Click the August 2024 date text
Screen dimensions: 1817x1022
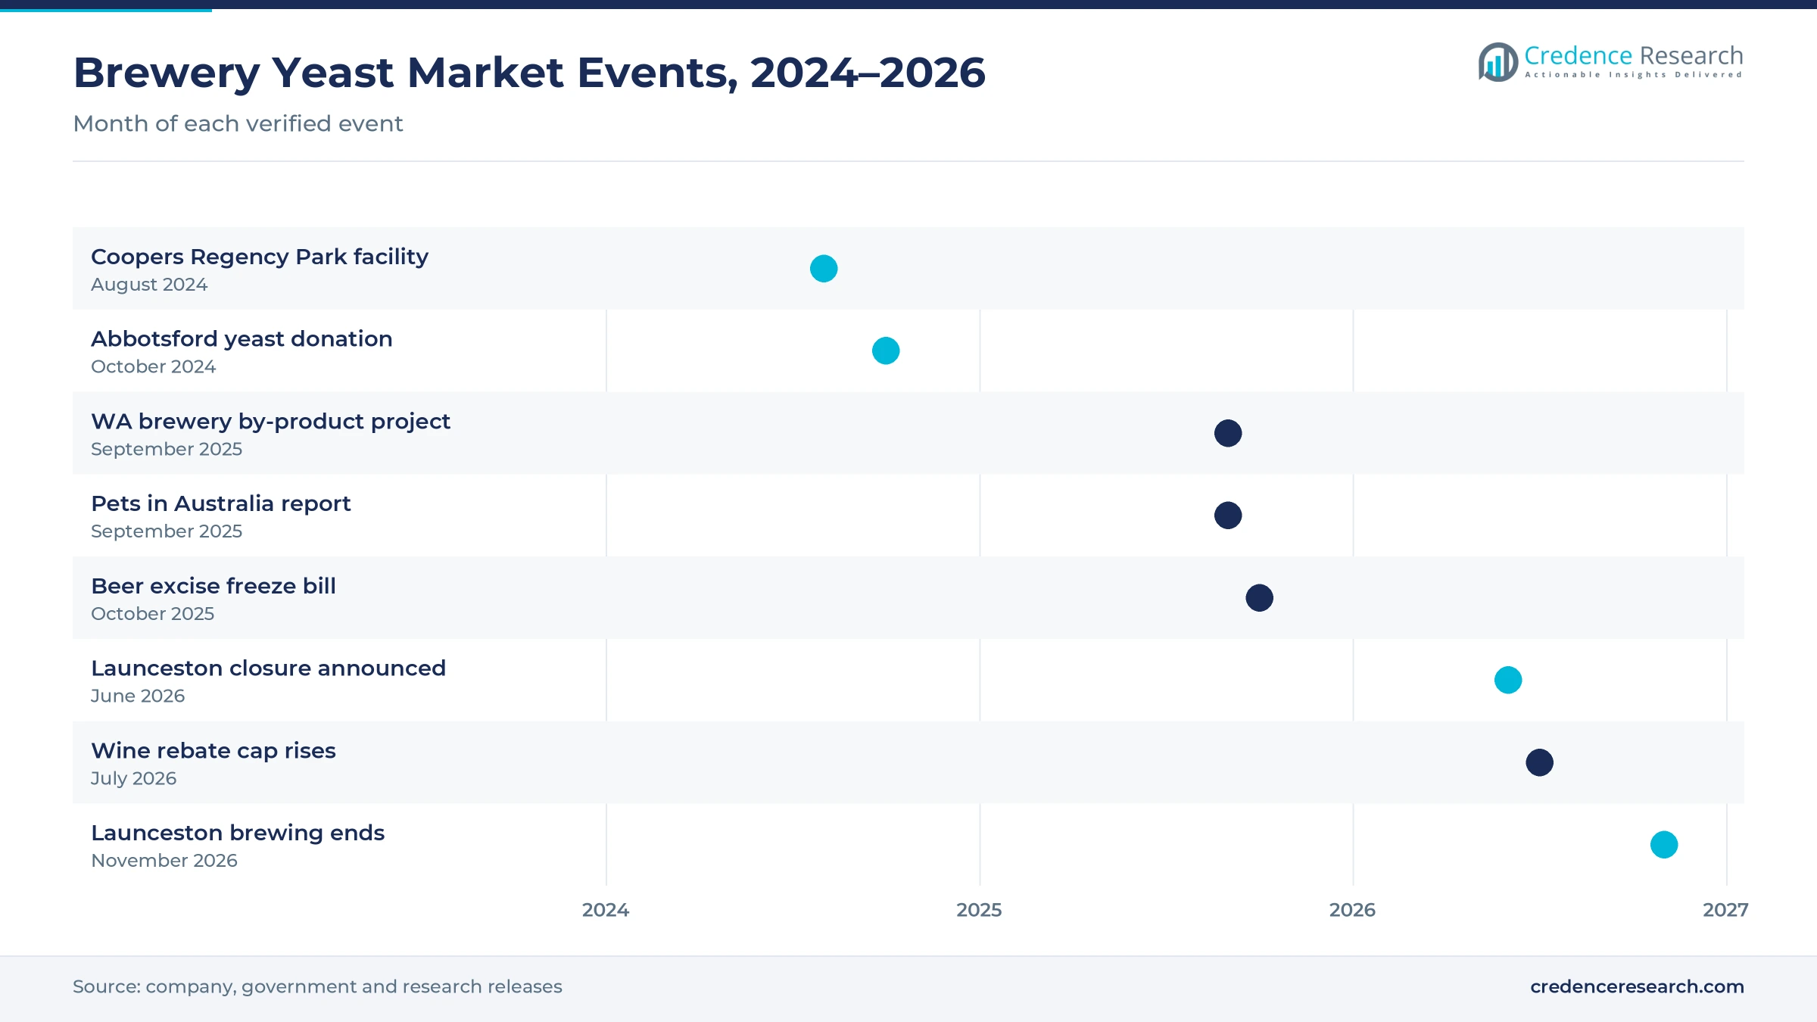pos(149,285)
